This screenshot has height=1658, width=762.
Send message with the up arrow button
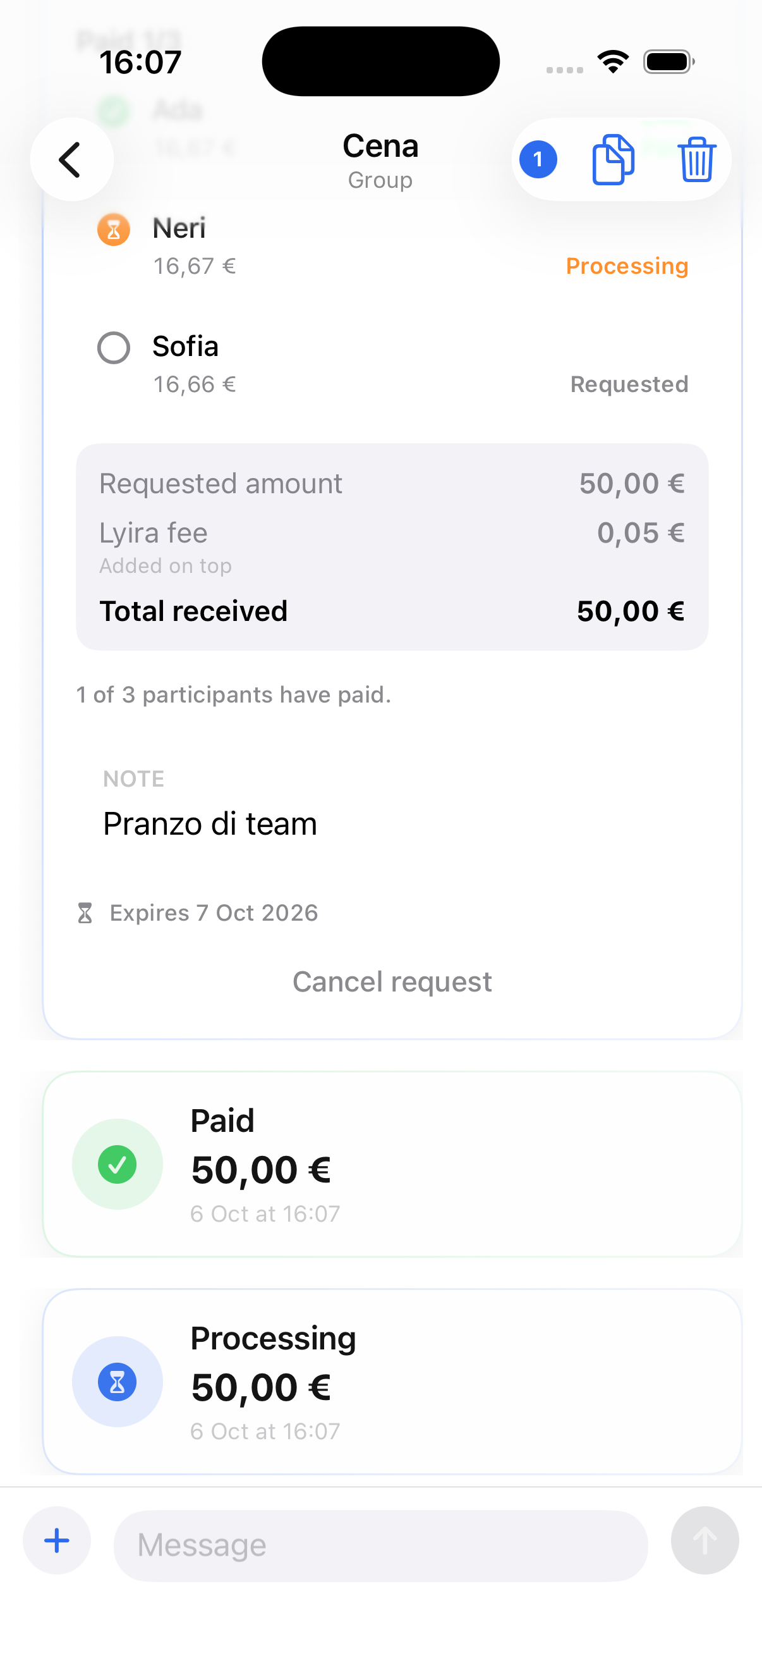[x=705, y=1540]
